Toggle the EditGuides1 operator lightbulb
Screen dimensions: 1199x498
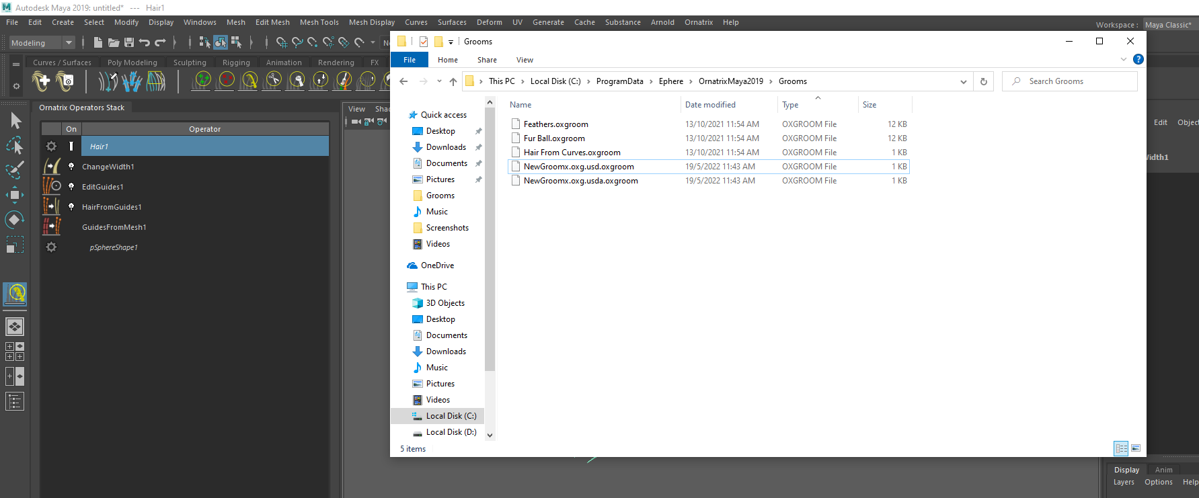71,187
